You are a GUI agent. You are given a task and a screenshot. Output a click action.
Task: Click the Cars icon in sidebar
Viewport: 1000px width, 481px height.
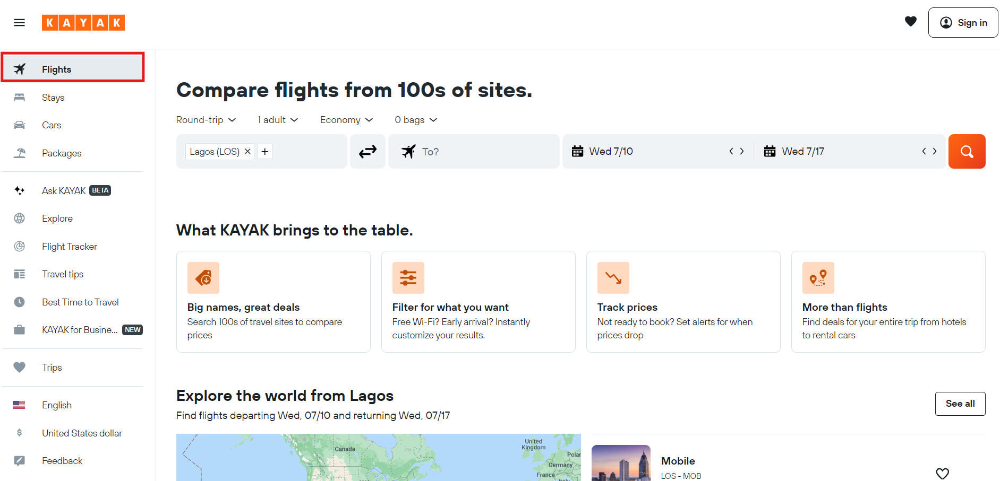pyautogui.click(x=20, y=125)
